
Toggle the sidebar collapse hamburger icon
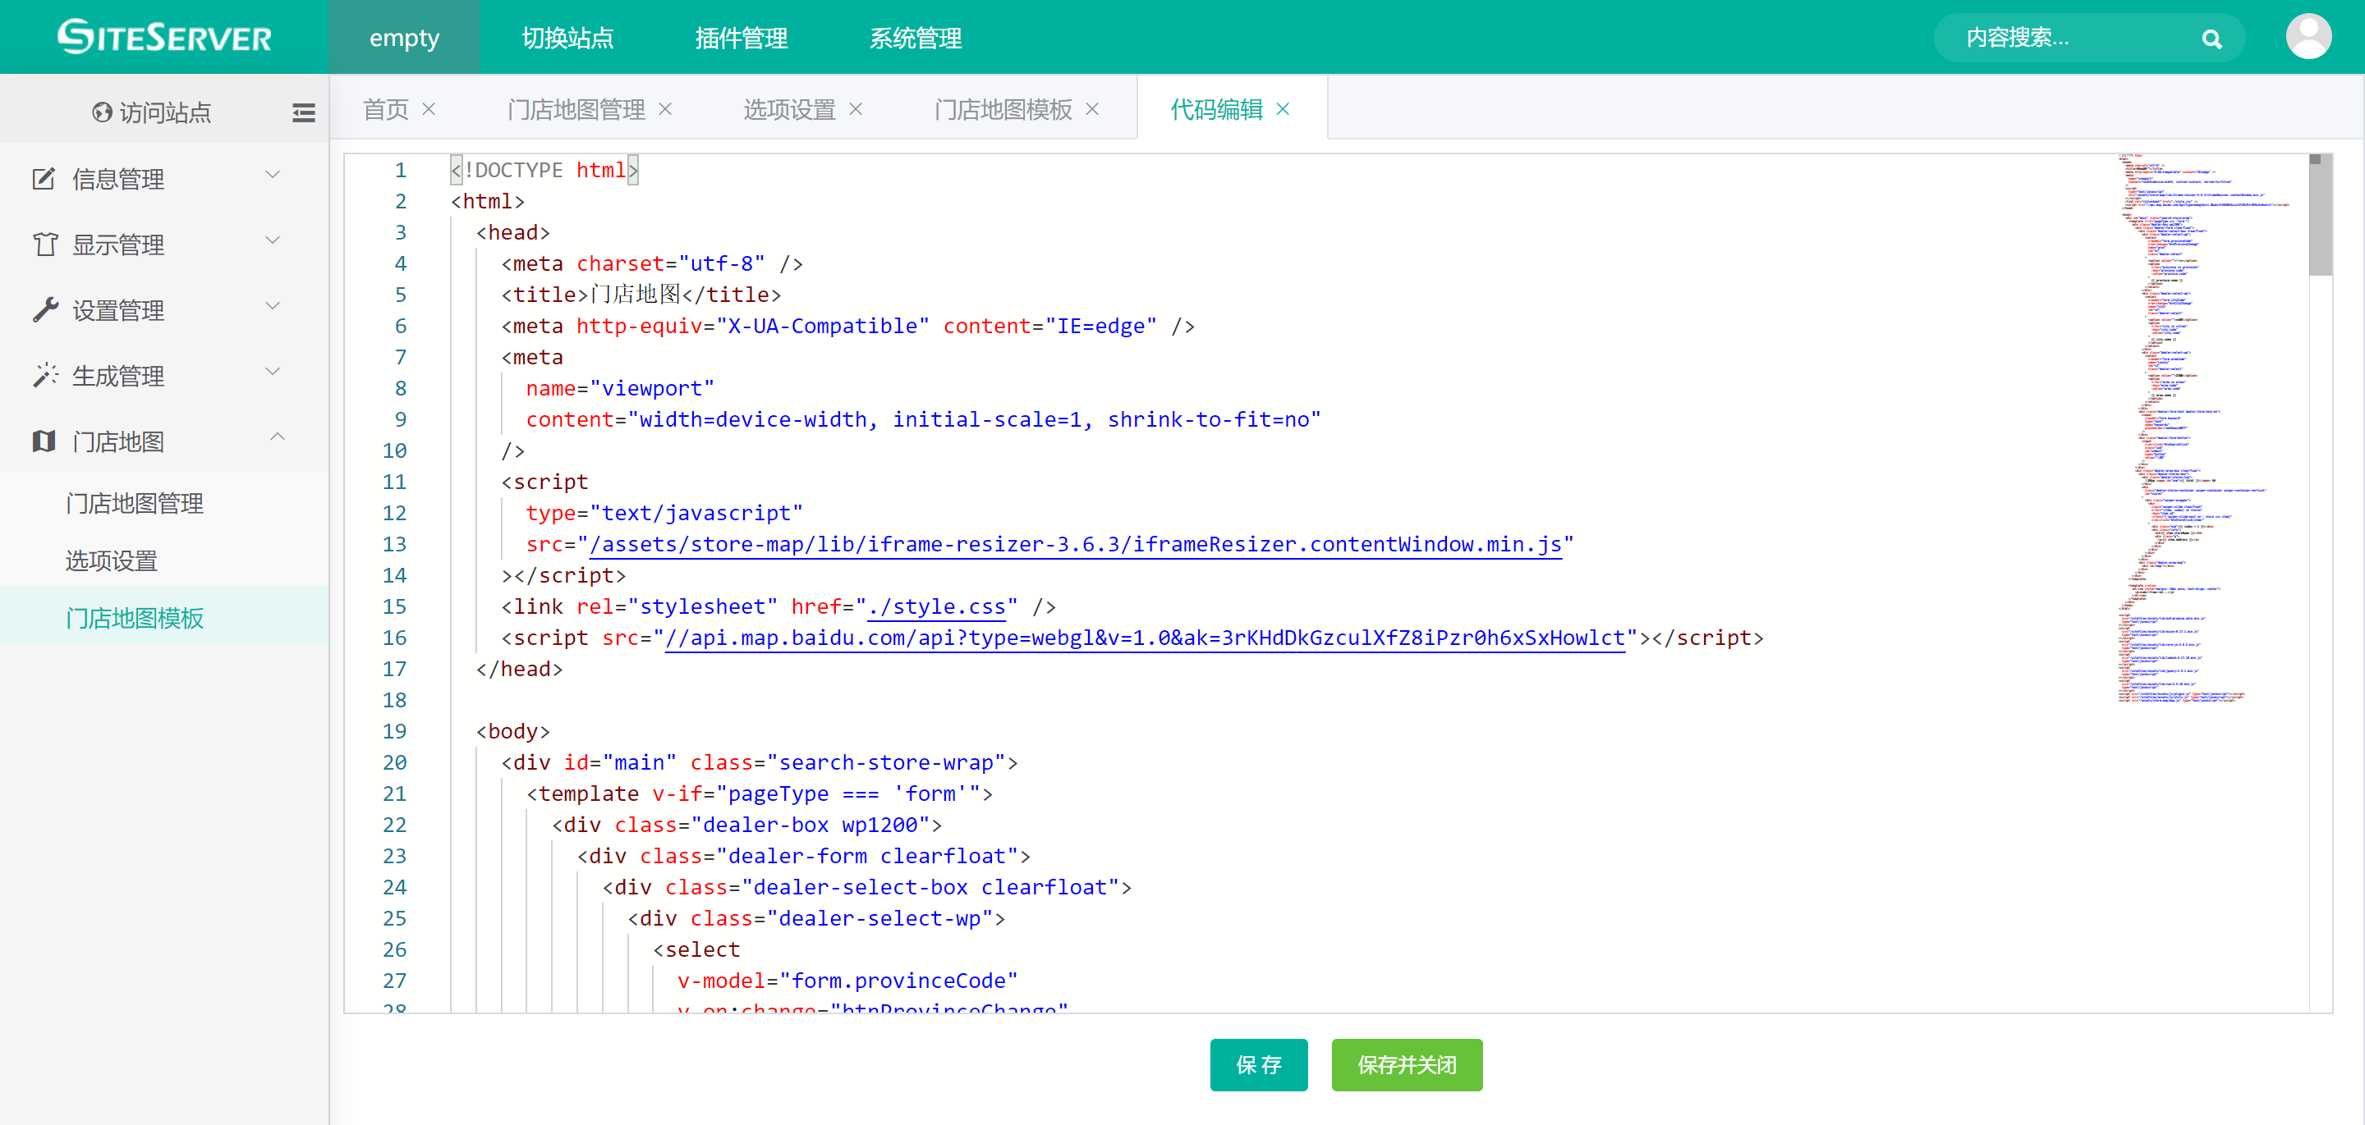click(x=303, y=113)
